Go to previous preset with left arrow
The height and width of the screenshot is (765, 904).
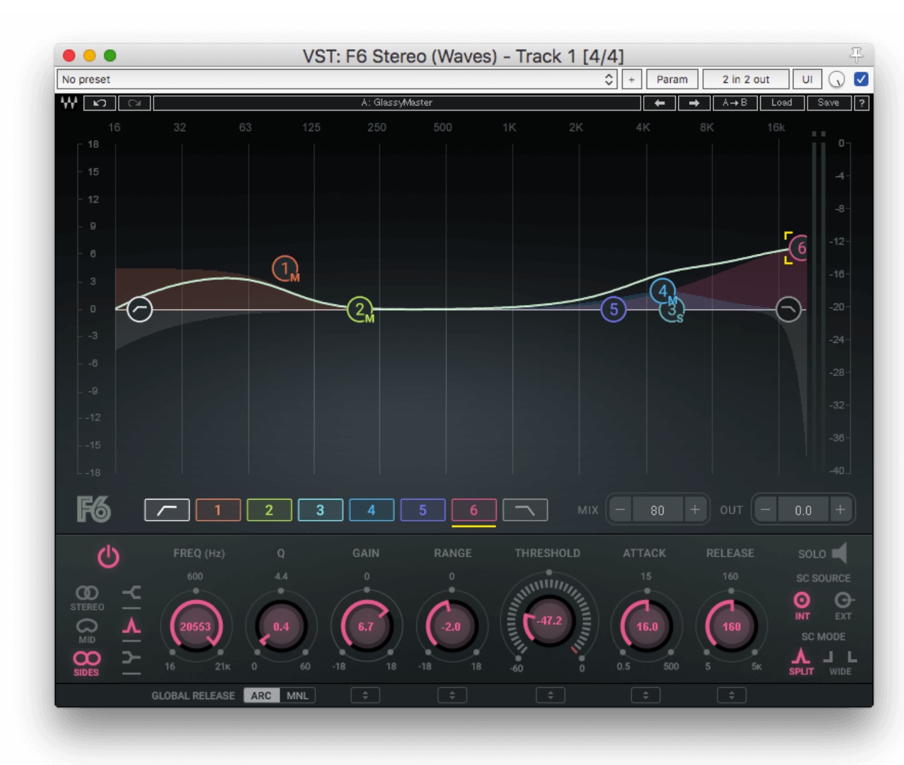tap(660, 102)
